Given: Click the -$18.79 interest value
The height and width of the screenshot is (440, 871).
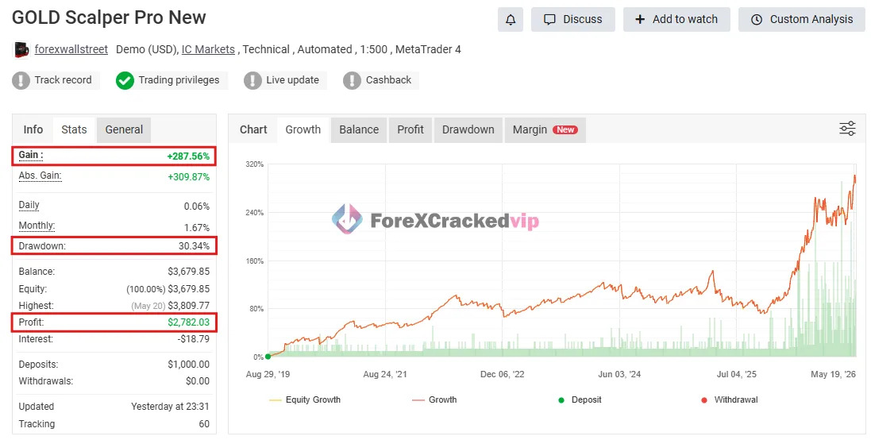Looking at the screenshot, I should point(194,339).
